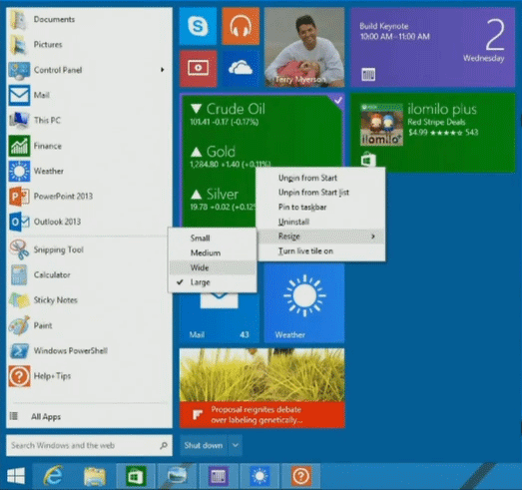This screenshot has width=522, height=490.
Task: Click the Shut down button
Action: 204,445
